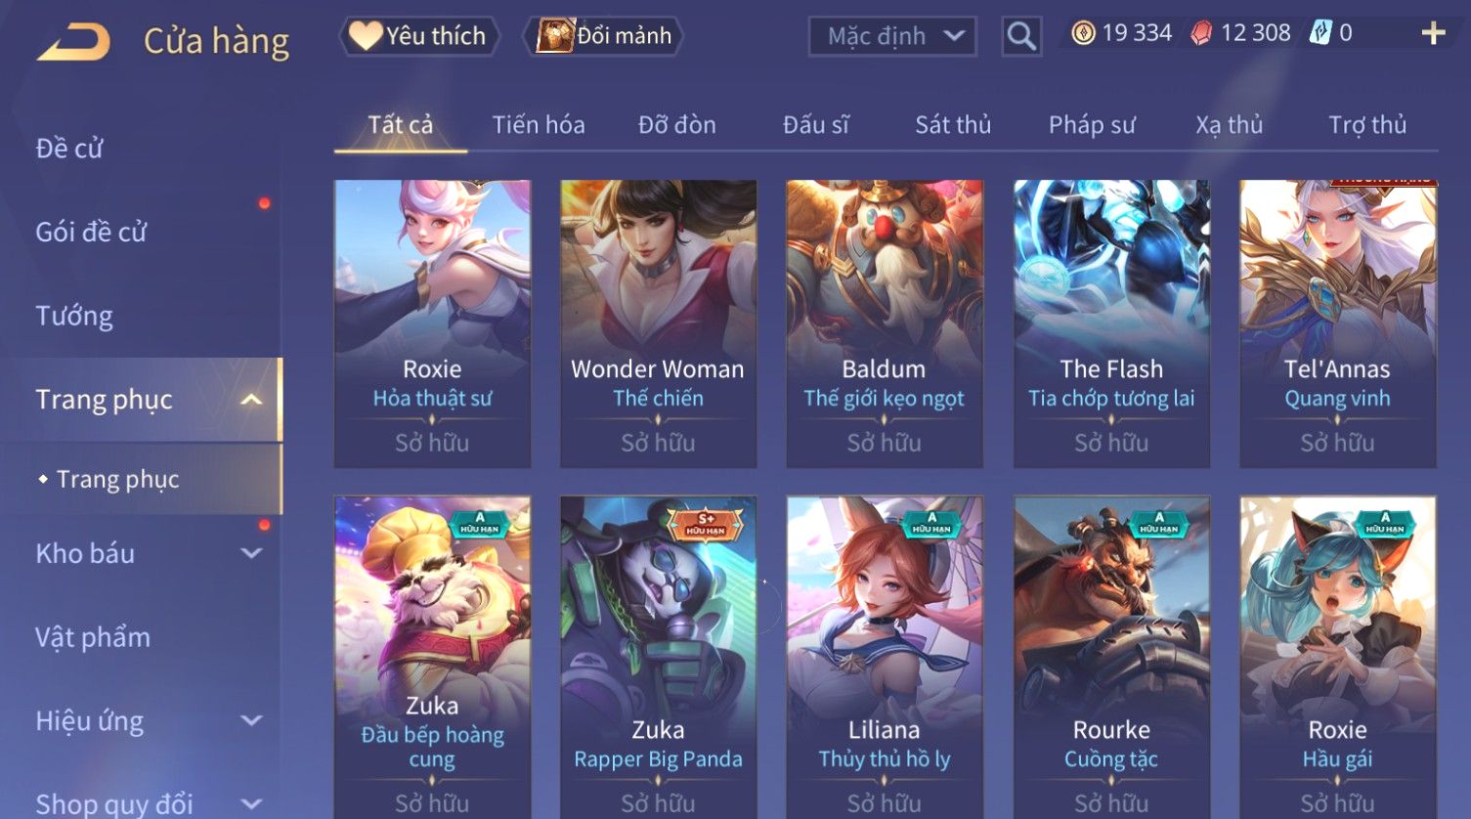Open Tướng in the sidebar
Screen dimensions: 1471x819
coord(74,316)
